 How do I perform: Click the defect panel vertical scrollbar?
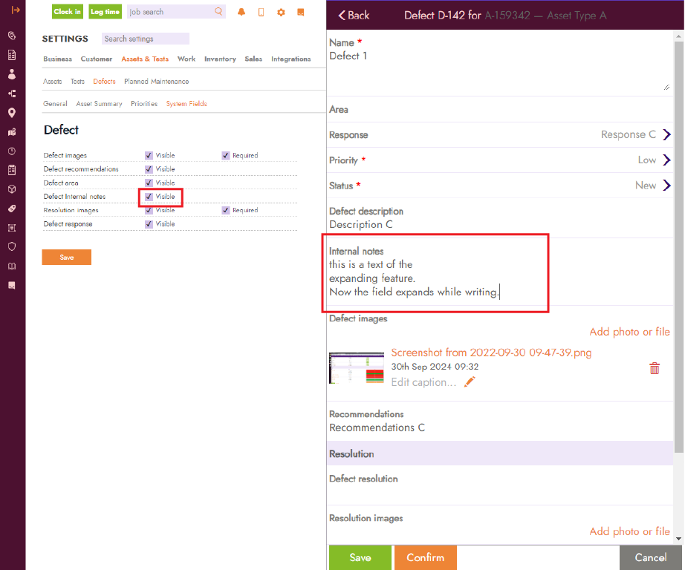(x=678, y=246)
